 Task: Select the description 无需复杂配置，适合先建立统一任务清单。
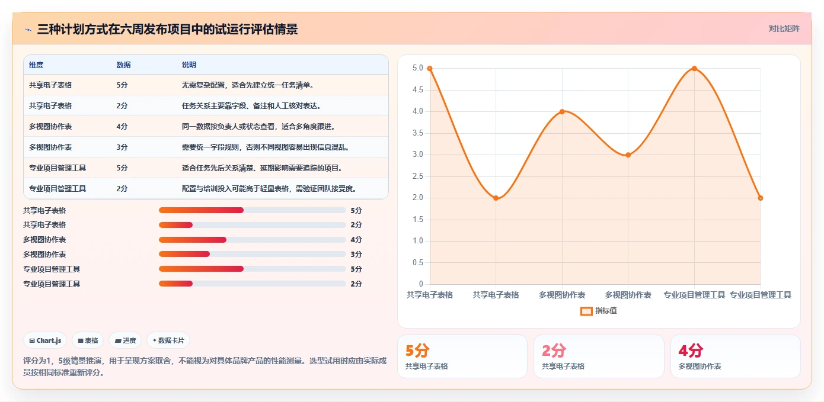click(248, 85)
